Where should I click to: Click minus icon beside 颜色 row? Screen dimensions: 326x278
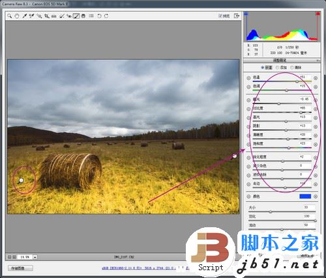coord(248,197)
